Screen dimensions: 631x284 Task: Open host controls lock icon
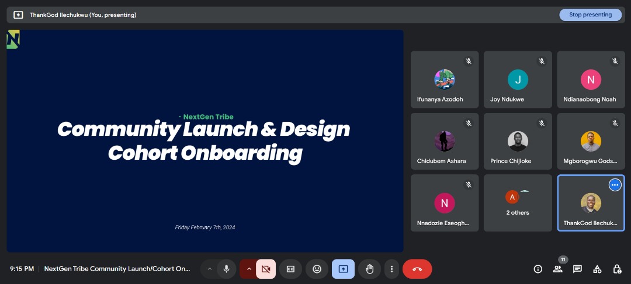pyautogui.click(x=617, y=269)
